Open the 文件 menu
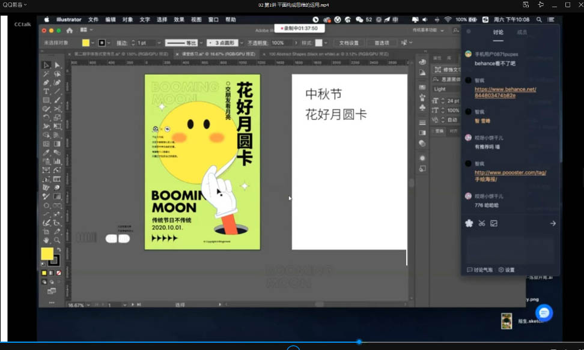The width and height of the screenshot is (584, 350). (93, 20)
